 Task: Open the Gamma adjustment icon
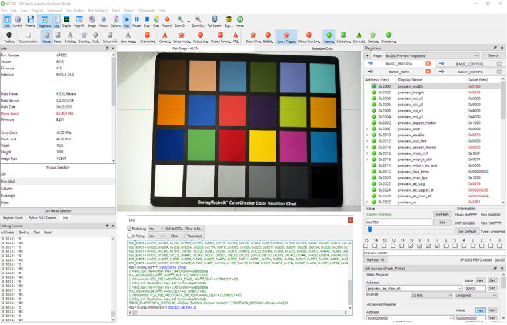point(329,37)
